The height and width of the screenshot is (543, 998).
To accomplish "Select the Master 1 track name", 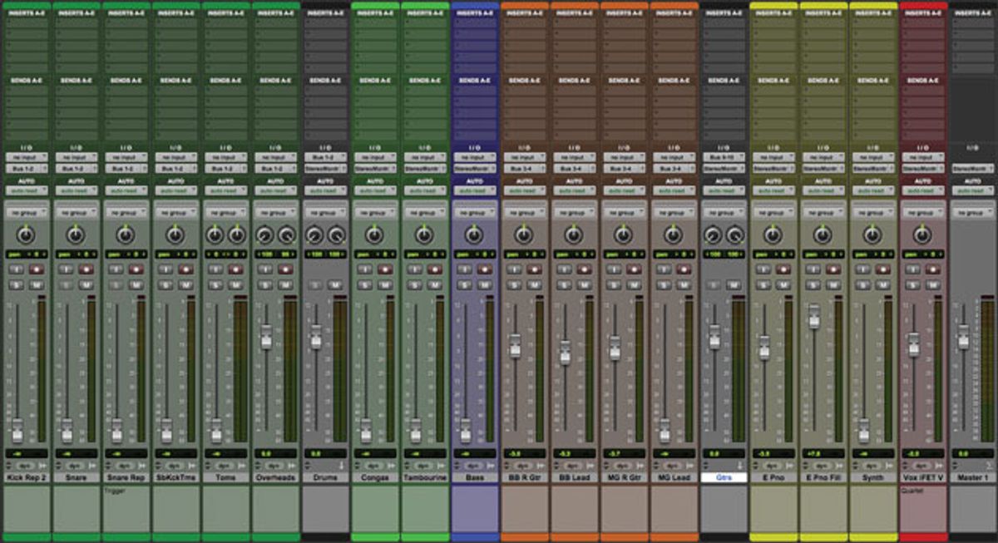I will coord(972,478).
